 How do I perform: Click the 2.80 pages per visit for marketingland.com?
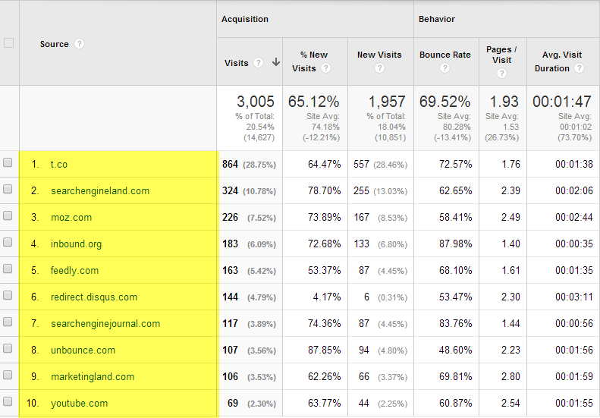click(x=510, y=377)
